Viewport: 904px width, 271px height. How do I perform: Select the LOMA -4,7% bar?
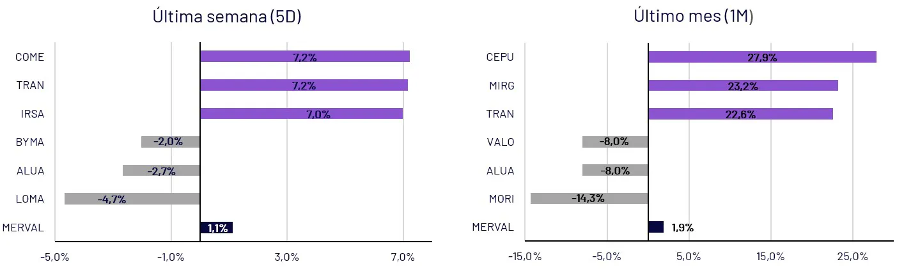132,199
